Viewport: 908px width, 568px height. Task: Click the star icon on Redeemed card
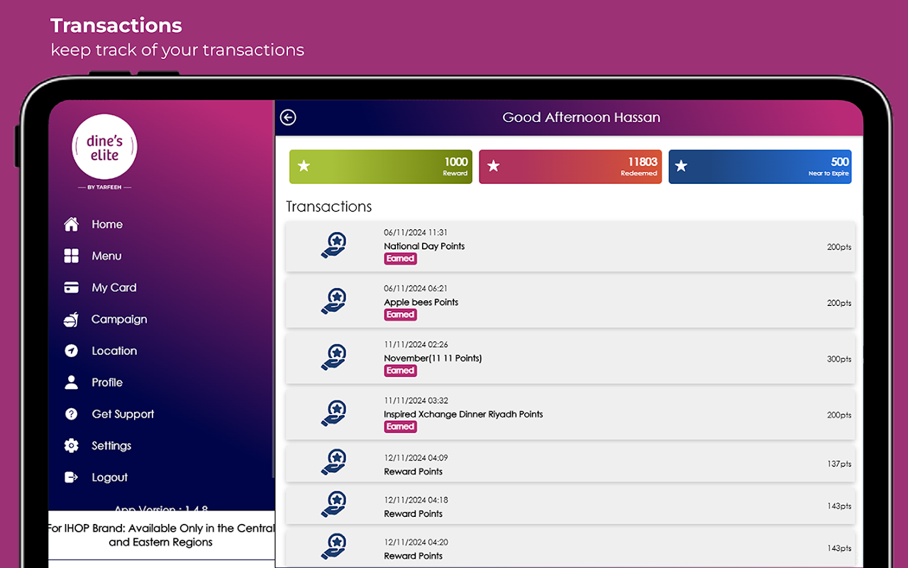coord(494,166)
